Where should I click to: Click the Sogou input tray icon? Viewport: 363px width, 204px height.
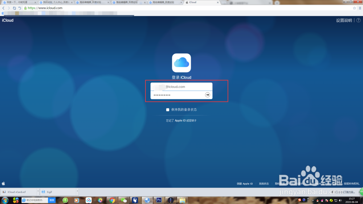[x=299, y=200]
